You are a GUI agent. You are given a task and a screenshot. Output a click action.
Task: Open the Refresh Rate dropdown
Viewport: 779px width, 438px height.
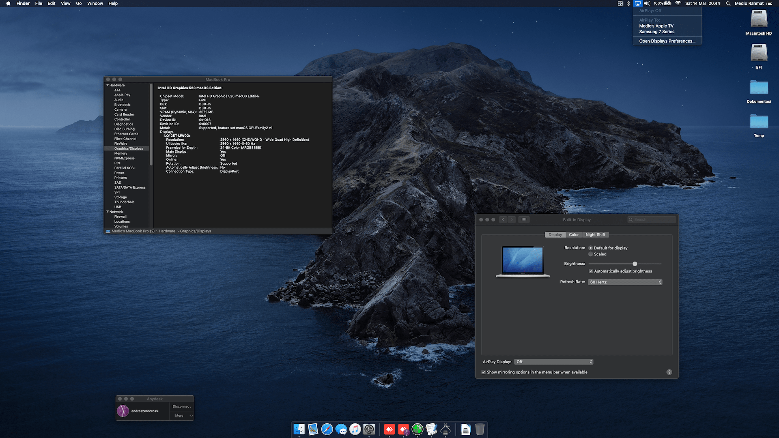(625, 282)
